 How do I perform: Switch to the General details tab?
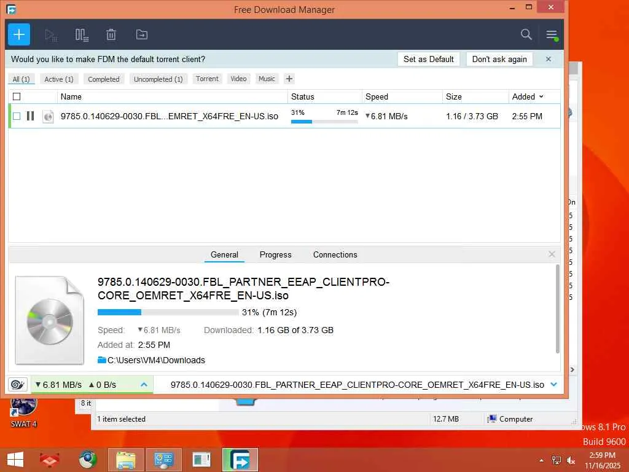click(x=224, y=254)
